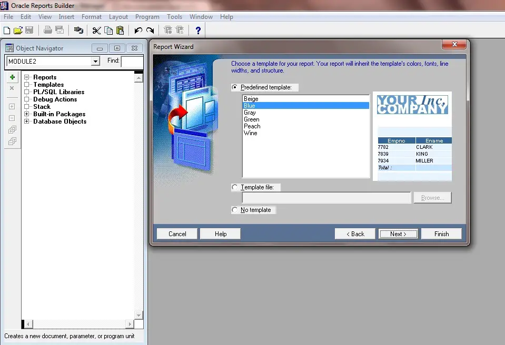
Task: Select the Green template
Action: [305, 119]
